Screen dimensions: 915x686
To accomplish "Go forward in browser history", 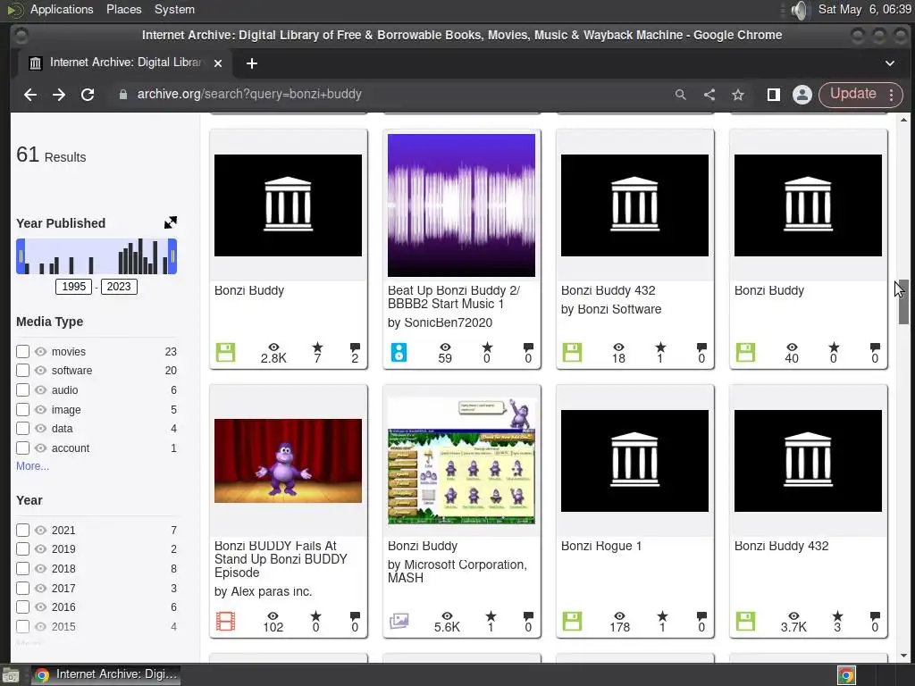I will [59, 95].
